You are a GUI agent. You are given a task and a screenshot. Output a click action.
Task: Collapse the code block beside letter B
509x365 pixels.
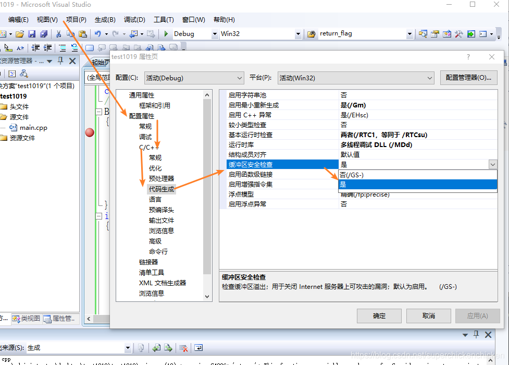[98, 112]
